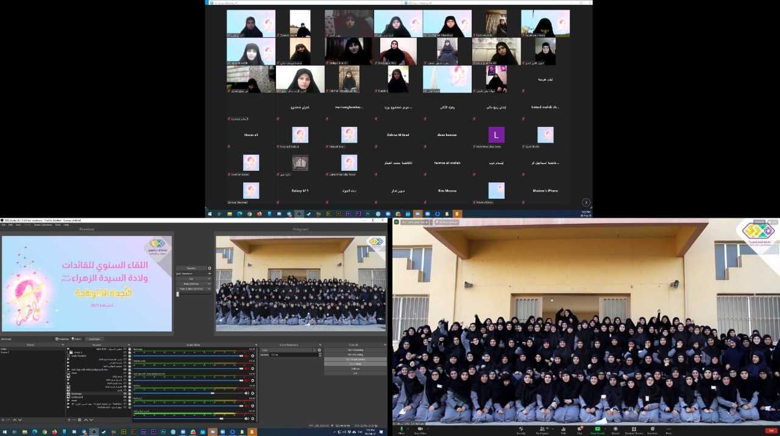This screenshot has width=780, height=436.
Task: Go to next page of Zoom gallery
Action: [586, 202]
